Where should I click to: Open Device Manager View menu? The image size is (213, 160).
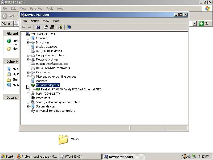point(46,21)
